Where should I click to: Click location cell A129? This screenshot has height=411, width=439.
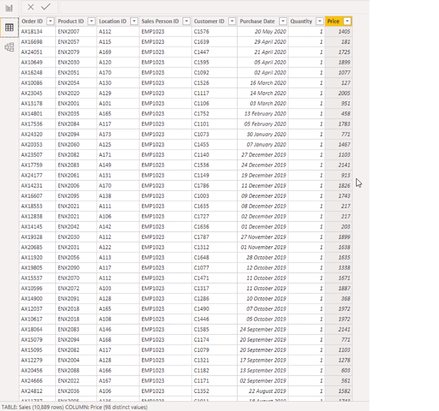(x=118, y=93)
